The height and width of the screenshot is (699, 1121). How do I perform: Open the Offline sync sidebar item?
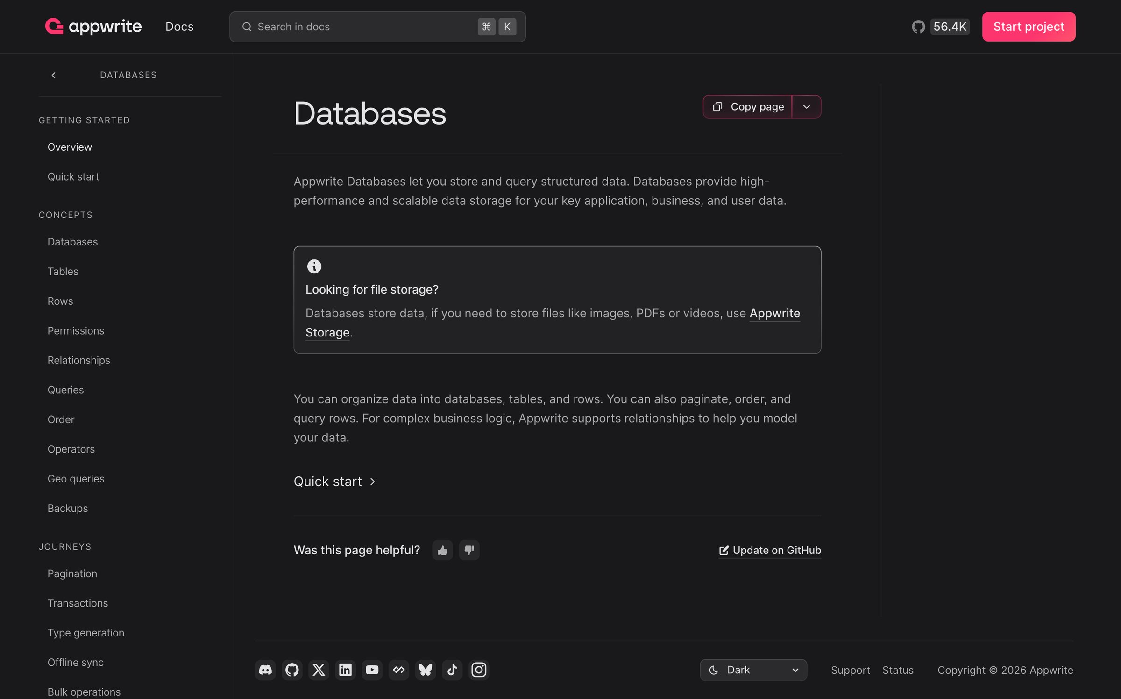[x=75, y=663]
